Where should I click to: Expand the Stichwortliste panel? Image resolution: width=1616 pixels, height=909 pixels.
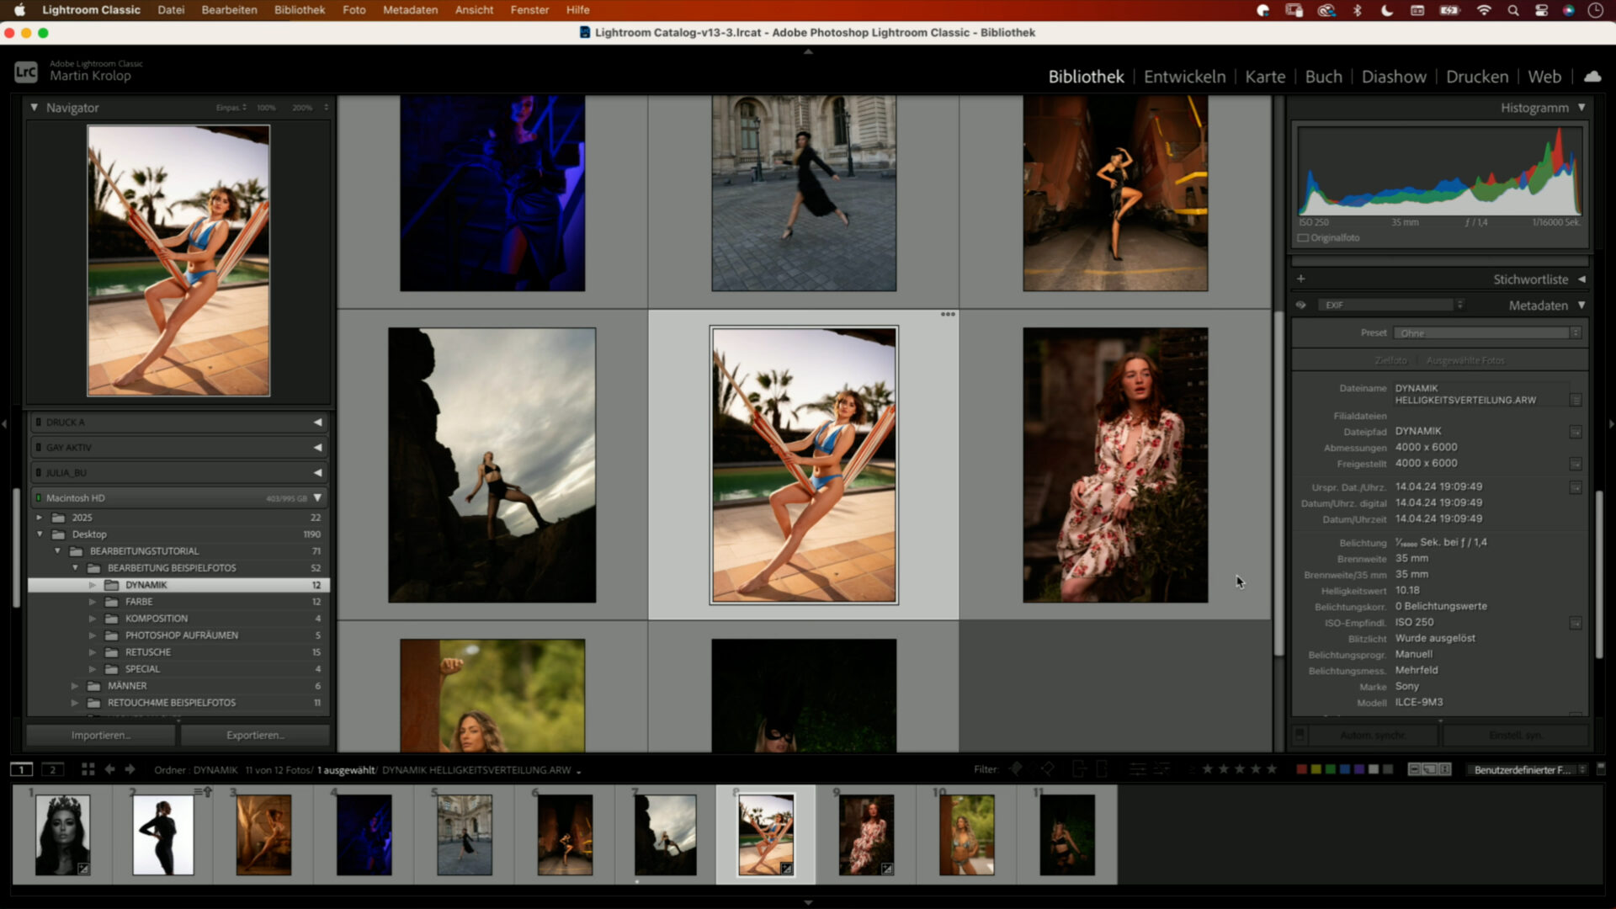click(1581, 279)
